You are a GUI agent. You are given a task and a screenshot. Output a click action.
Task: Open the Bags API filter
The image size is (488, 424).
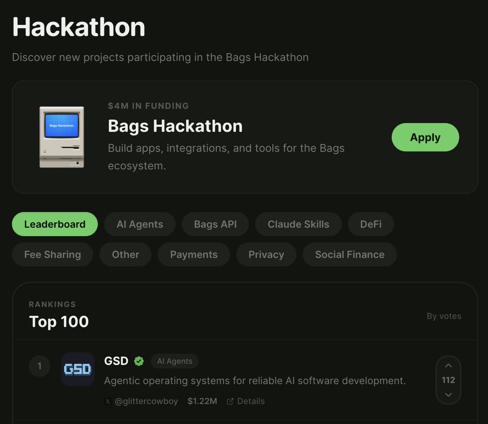[216, 224]
